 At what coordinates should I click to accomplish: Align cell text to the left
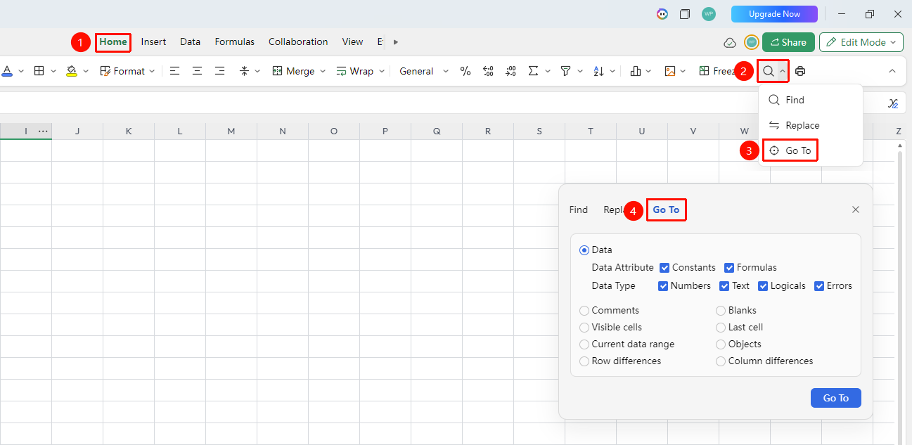[175, 71]
